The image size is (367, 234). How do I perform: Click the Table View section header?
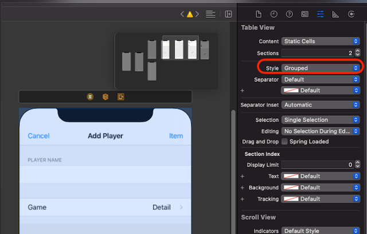(x=257, y=28)
